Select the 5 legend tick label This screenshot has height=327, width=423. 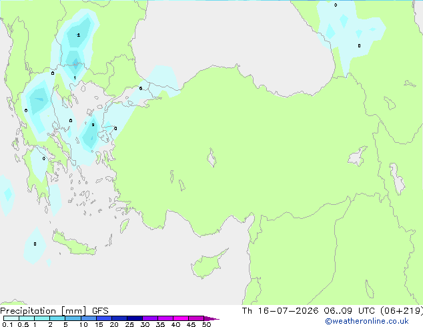65,324
